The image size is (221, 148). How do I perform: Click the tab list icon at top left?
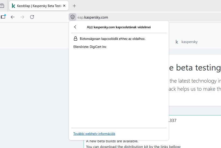coord(2,6)
